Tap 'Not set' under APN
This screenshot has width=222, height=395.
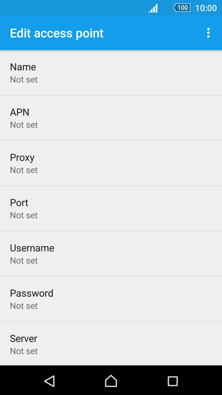click(x=24, y=125)
